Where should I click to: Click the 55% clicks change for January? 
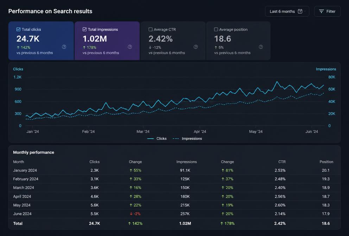[x=135, y=170]
